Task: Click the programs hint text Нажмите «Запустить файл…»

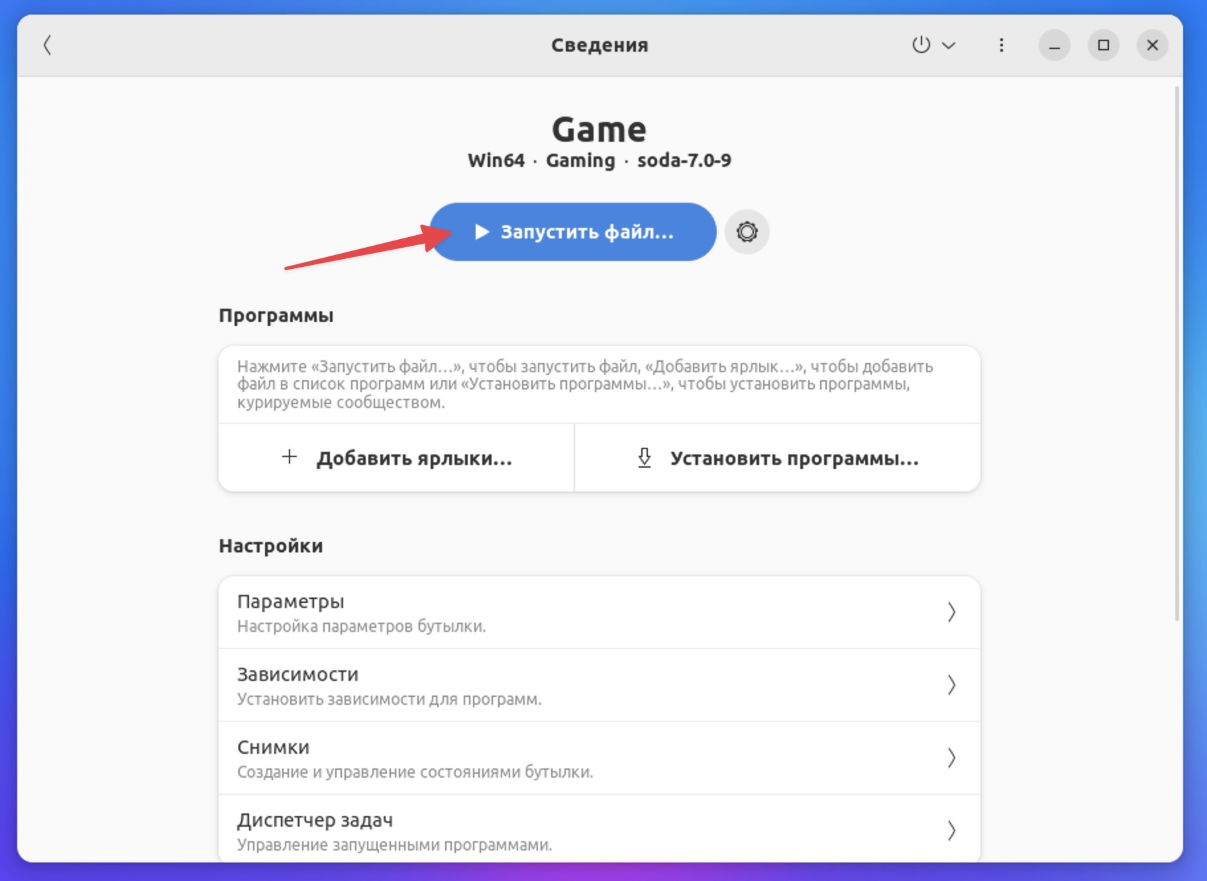Action: 585,384
